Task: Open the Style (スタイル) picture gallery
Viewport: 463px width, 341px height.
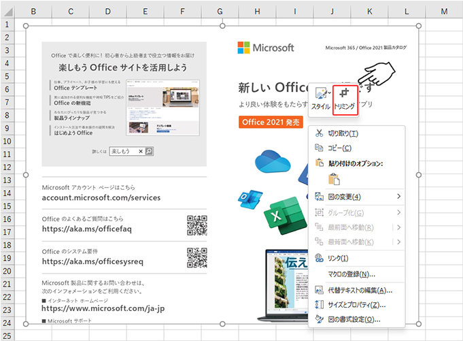Action: tap(321, 100)
